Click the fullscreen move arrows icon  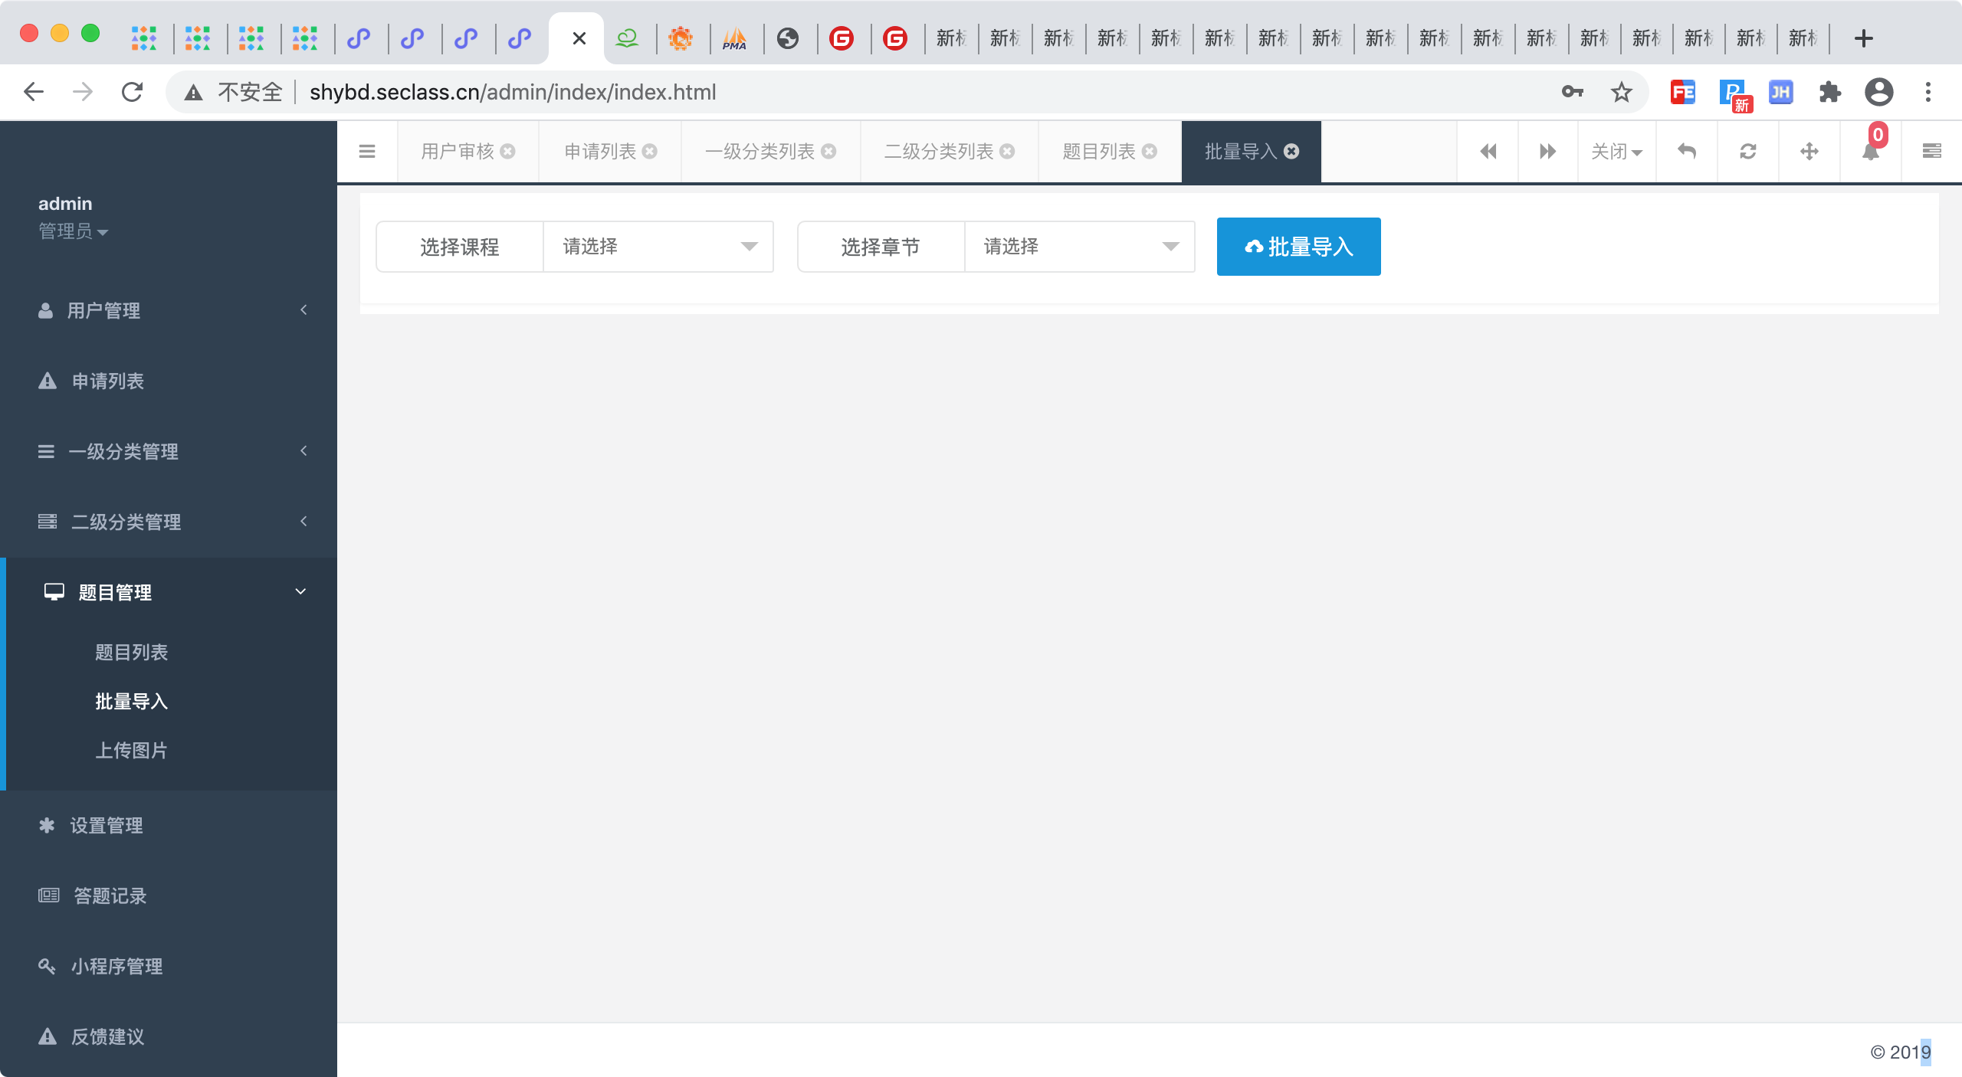click(1809, 152)
